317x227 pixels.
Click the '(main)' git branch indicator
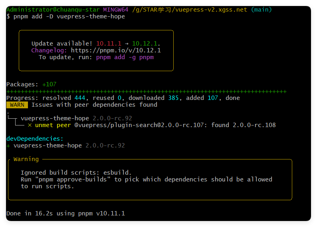coord(261,10)
